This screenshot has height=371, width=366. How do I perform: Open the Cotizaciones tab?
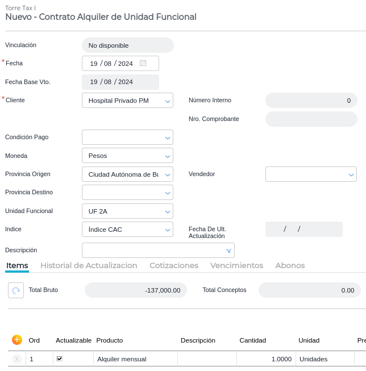coord(174,265)
